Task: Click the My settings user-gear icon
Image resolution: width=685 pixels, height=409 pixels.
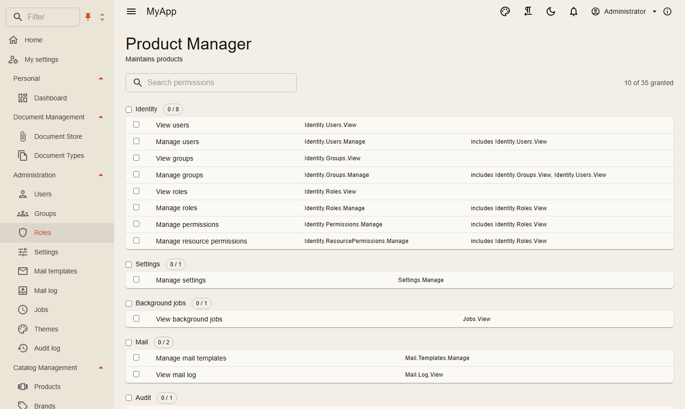Action: (x=13, y=59)
